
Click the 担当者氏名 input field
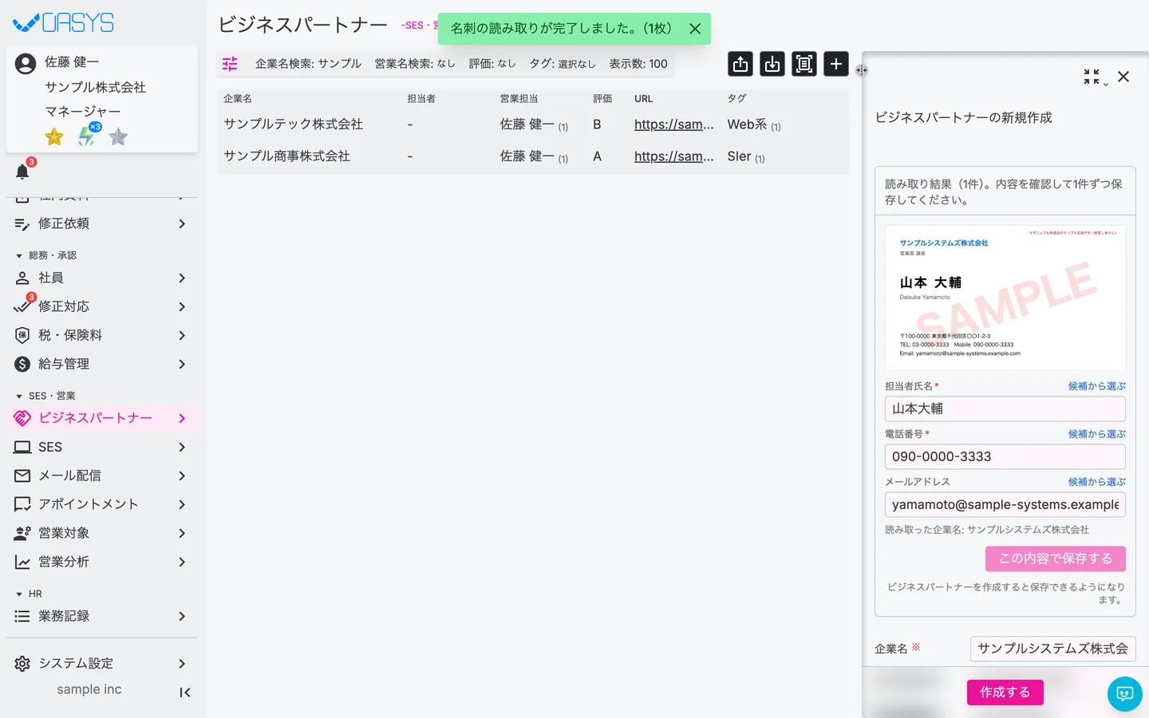[1005, 408]
